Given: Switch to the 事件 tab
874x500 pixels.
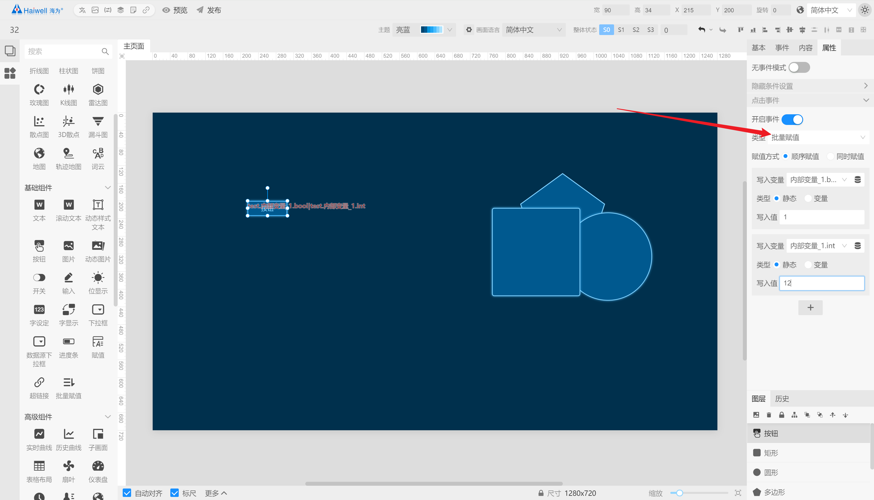Looking at the screenshot, I should (782, 48).
